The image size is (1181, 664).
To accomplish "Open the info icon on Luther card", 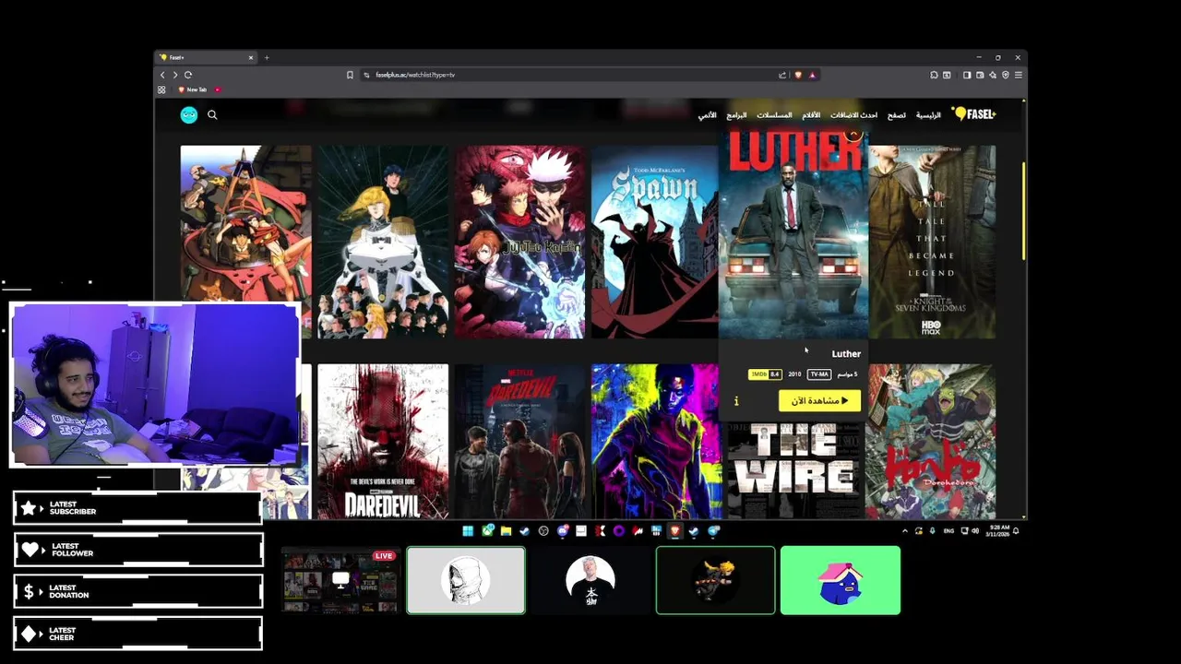I will click(x=736, y=400).
